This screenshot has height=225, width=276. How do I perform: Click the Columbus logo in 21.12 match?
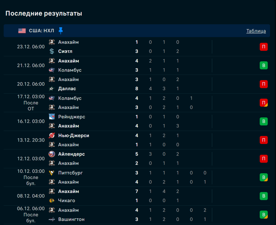click(52, 70)
